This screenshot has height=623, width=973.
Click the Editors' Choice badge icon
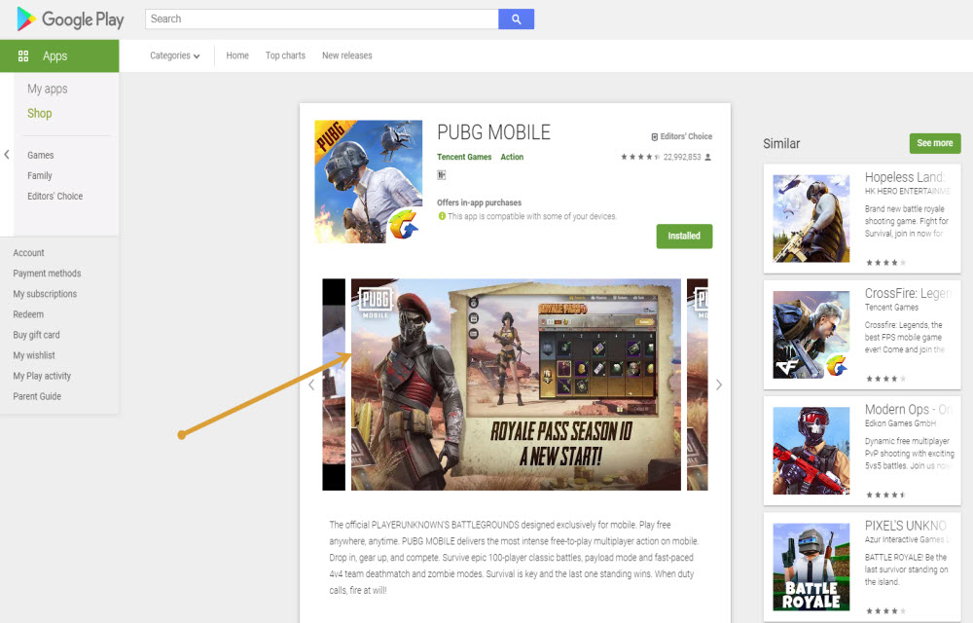tap(654, 136)
